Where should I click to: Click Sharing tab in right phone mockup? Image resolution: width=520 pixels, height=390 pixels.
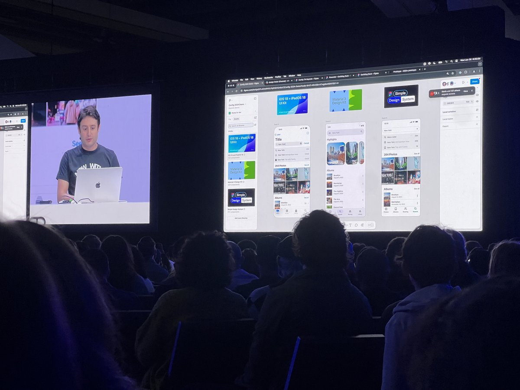point(405,210)
